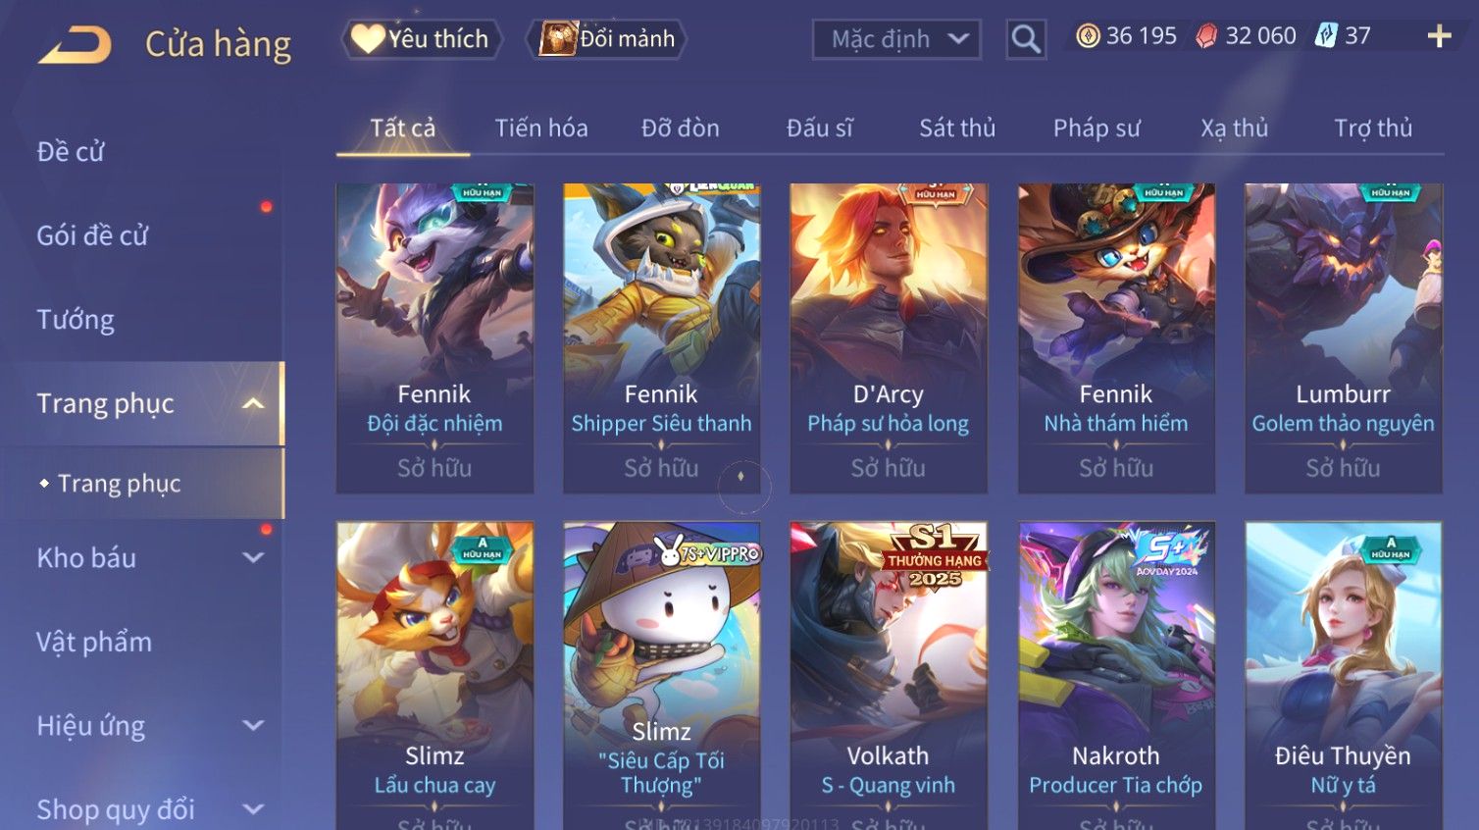
Task: Go back using the golden arrow icon
Action: 75,45
